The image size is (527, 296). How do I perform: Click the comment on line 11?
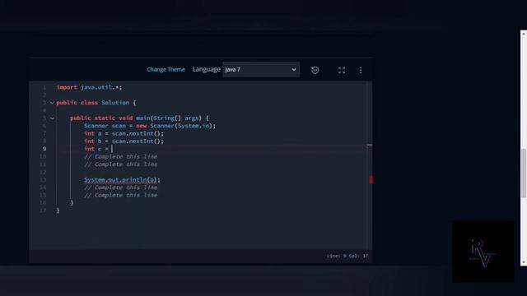coord(121,164)
